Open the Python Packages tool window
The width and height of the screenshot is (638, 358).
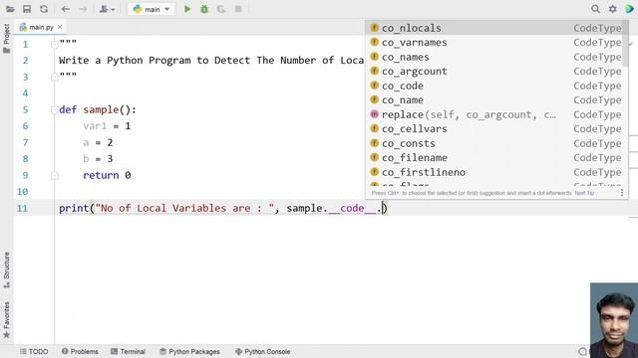tap(189, 351)
